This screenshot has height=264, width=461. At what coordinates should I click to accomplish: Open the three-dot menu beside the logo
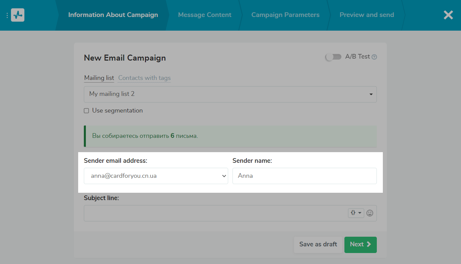click(7, 15)
